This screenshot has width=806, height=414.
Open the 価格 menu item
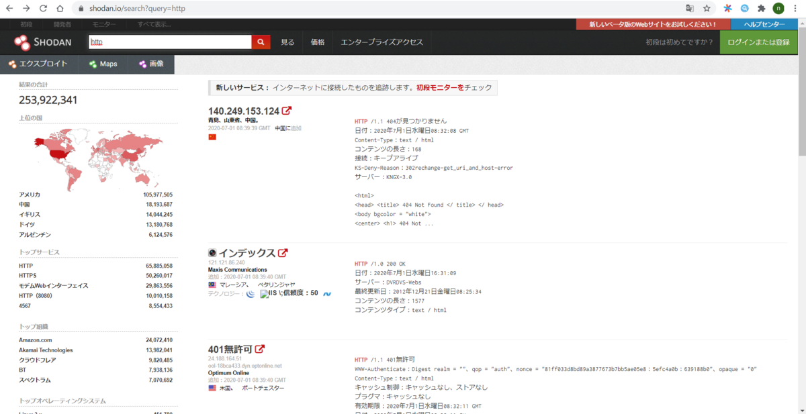318,42
